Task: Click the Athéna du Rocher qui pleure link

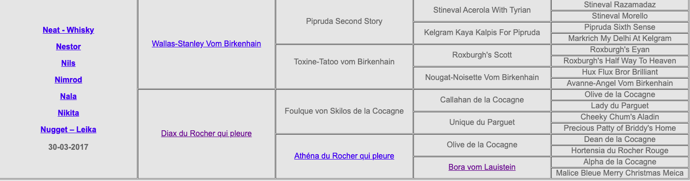Action: [x=344, y=156]
